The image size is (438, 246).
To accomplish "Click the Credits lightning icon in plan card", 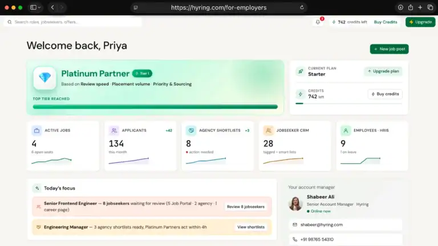I will click(x=301, y=94).
